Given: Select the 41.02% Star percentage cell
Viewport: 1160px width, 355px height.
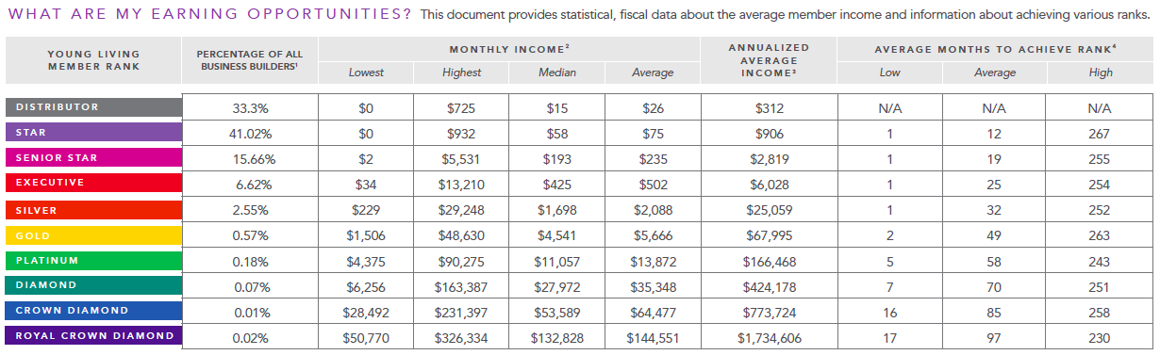Looking at the screenshot, I should 250,133.
